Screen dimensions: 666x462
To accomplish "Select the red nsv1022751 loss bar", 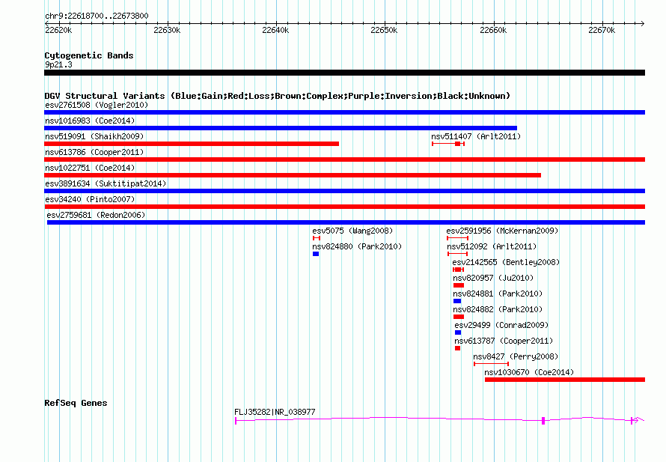I will (293, 175).
